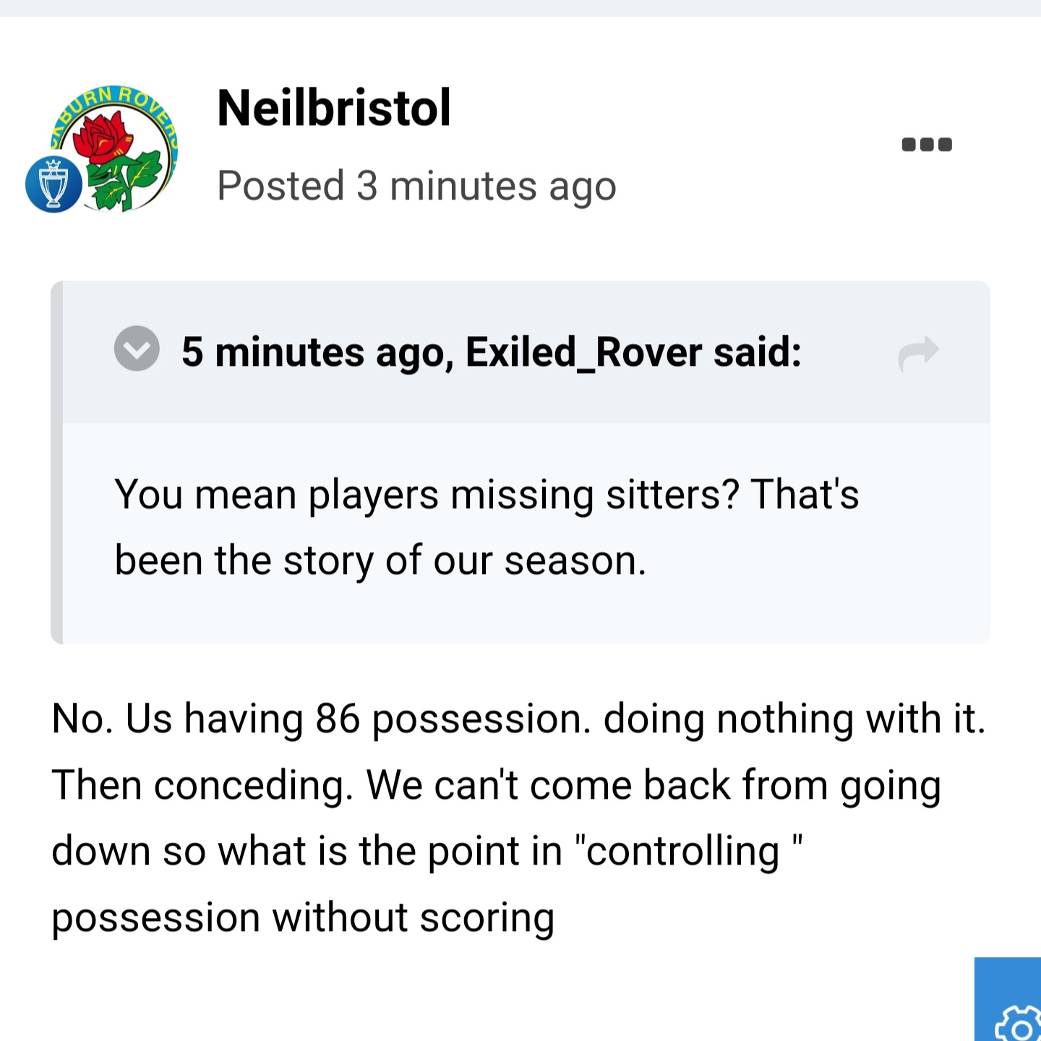The image size is (1041, 1041).
Task: Click quoted line "You mean players missing sitters?"
Action: point(427,495)
